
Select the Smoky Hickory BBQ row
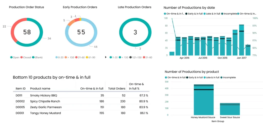pos(43,95)
